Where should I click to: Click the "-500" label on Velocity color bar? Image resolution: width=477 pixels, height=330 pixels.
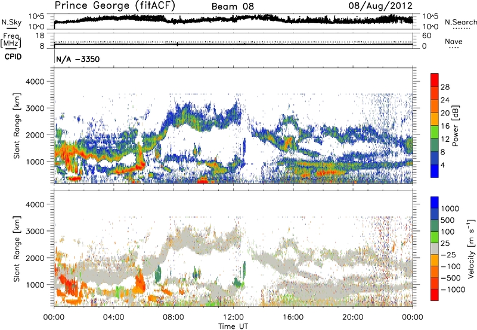(451, 278)
